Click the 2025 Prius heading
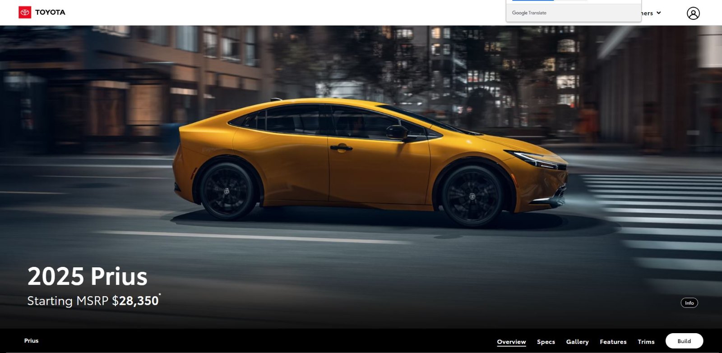This screenshot has height=353, width=722. pos(88,276)
